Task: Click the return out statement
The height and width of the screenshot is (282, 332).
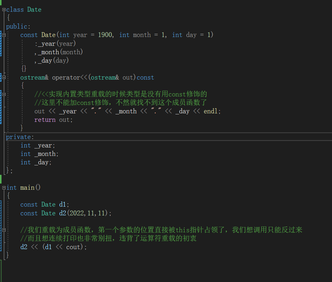Action: pyautogui.click(x=53, y=120)
